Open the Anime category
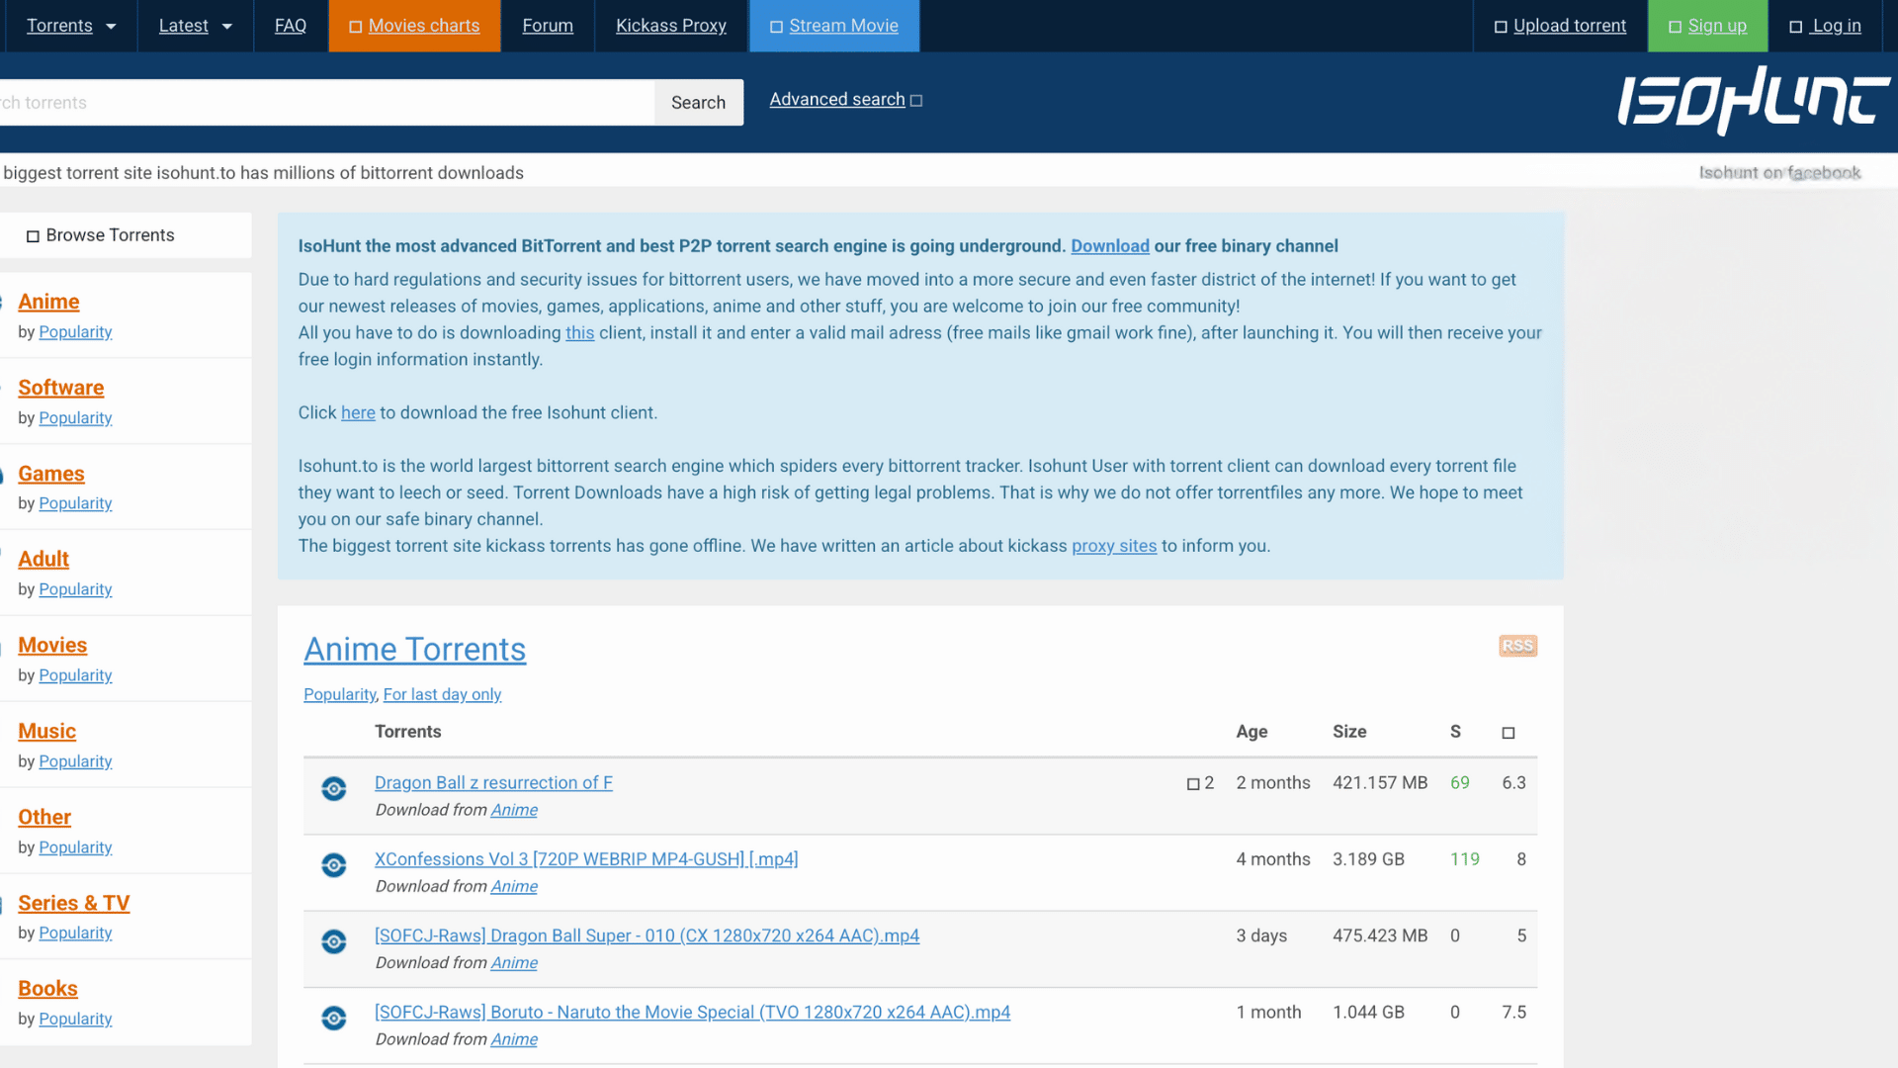 point(48,302)
